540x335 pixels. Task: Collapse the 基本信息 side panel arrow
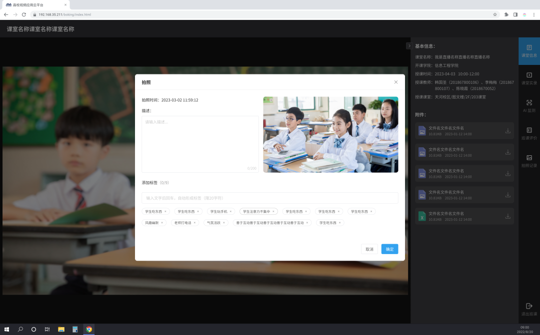(409, 46)
